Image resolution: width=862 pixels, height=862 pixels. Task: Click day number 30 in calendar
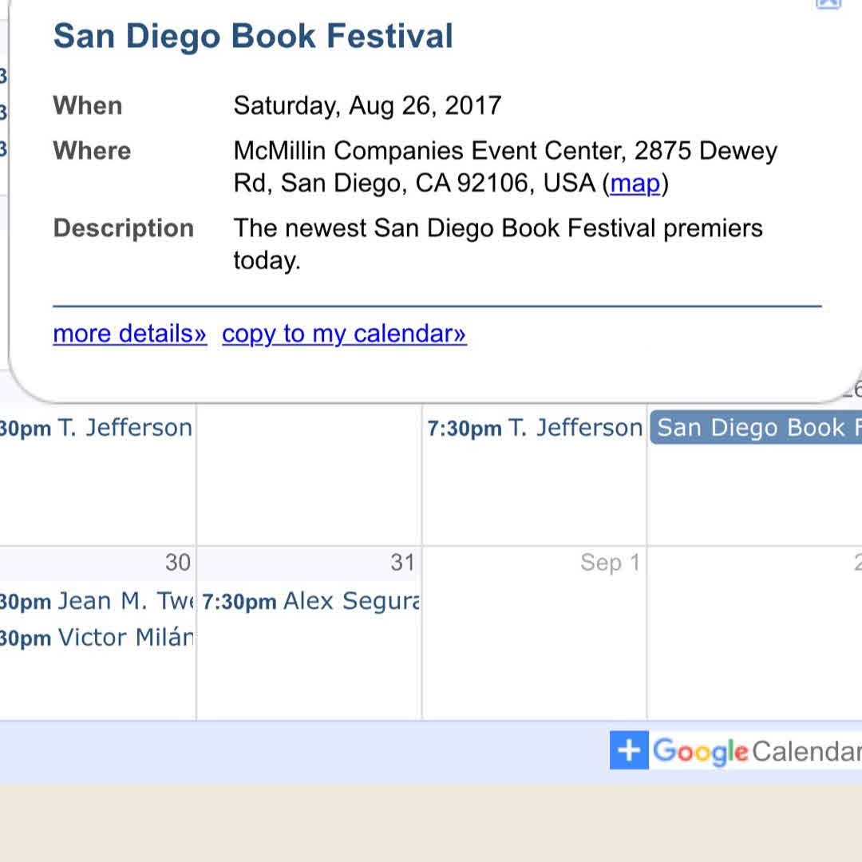[178, 563]
